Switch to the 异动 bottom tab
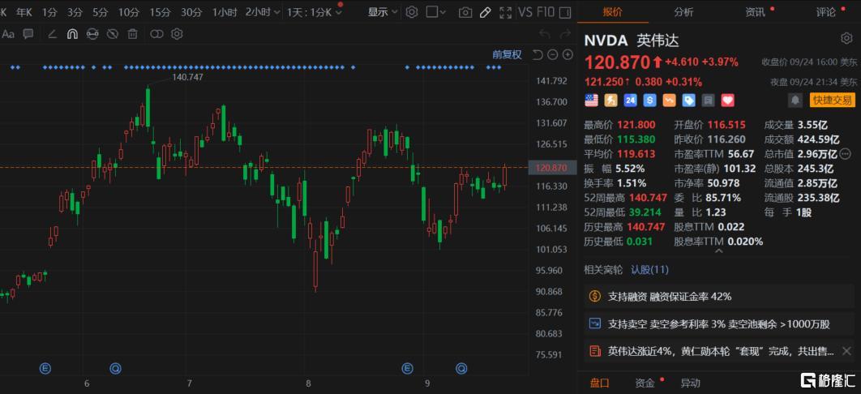The image size is (861, 394). pos(690,383)
